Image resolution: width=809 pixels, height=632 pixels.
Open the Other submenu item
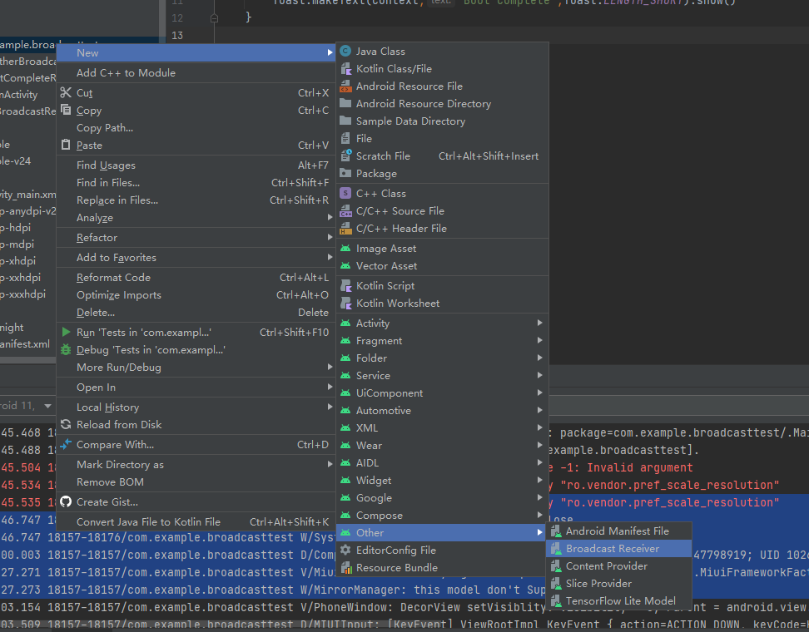(x=442, y=532)
